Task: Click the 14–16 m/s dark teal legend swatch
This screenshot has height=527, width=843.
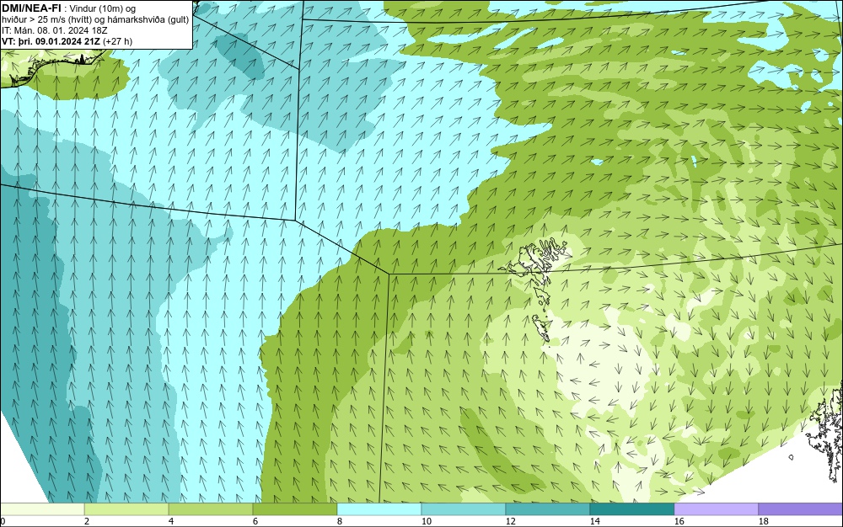Action: point(632,508)
